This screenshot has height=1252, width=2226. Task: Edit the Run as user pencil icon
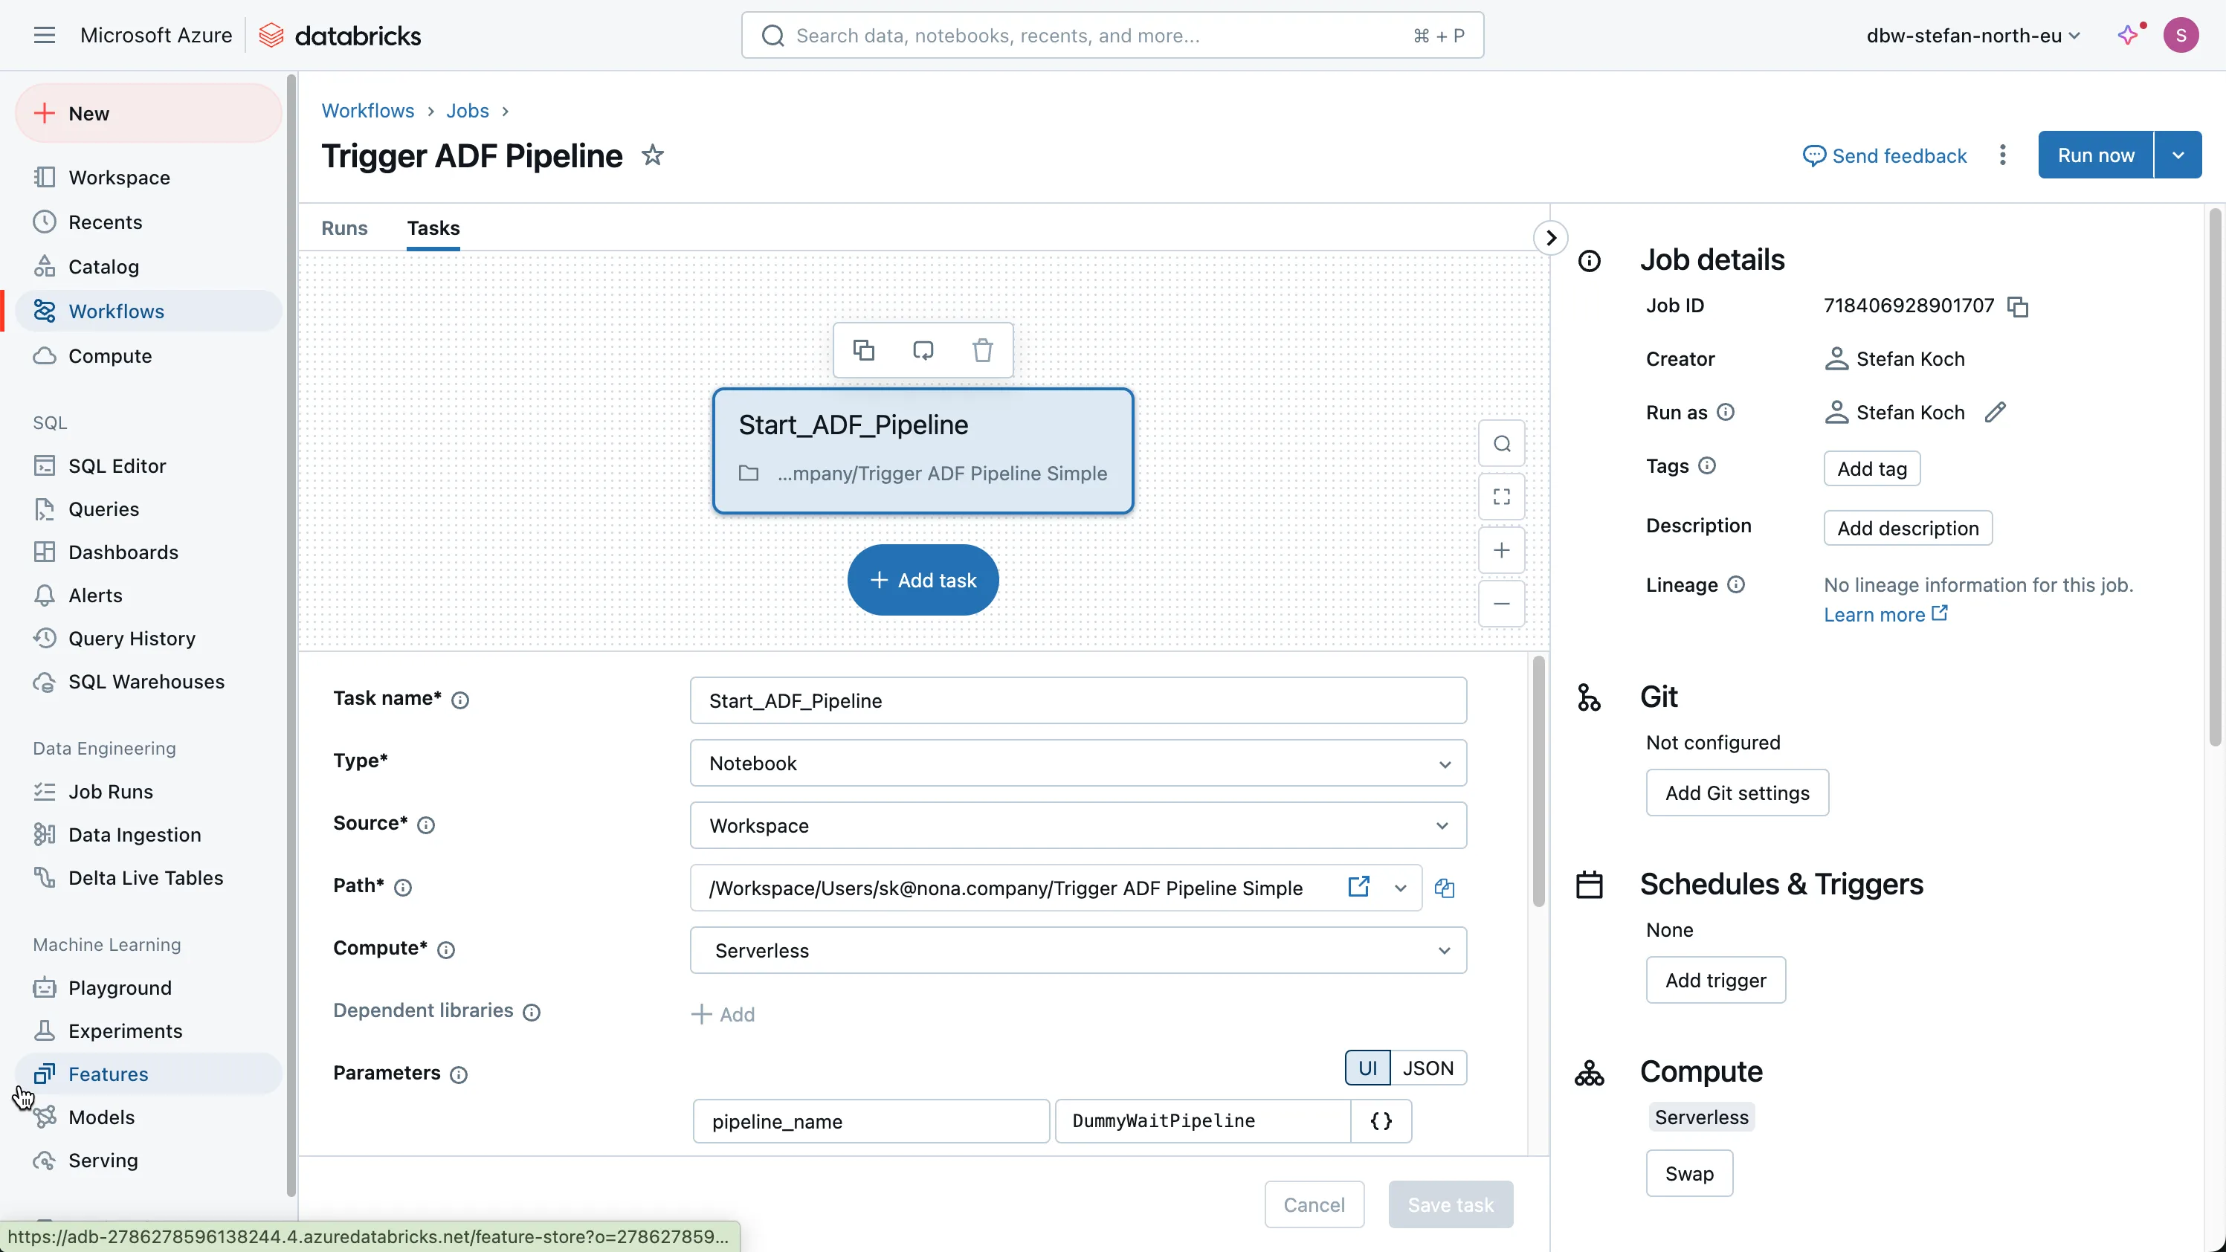1995,412
